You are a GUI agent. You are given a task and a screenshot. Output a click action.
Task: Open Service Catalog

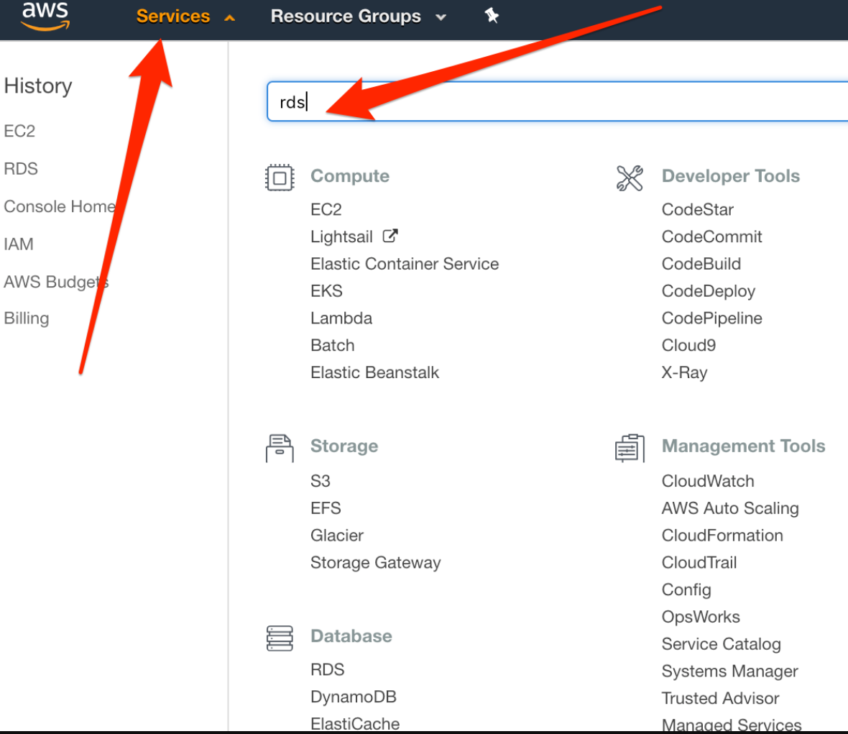[721, 644]
